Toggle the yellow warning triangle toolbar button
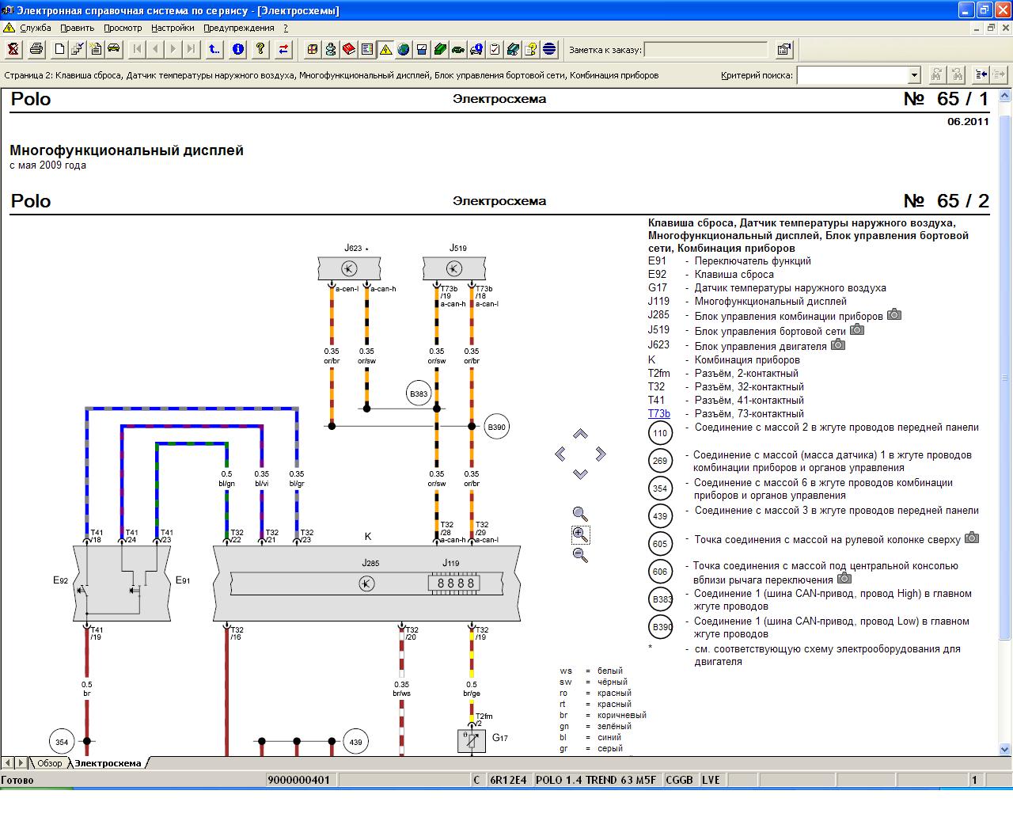The height and width of the screenshot is (821, 1013). 385,50
